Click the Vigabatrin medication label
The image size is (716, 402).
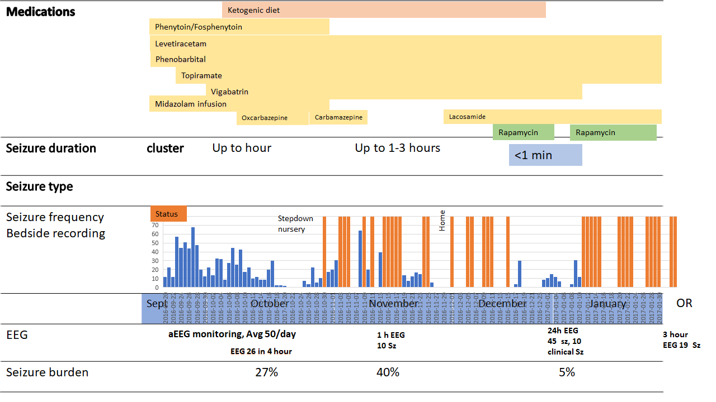click(x=229, y=92)
